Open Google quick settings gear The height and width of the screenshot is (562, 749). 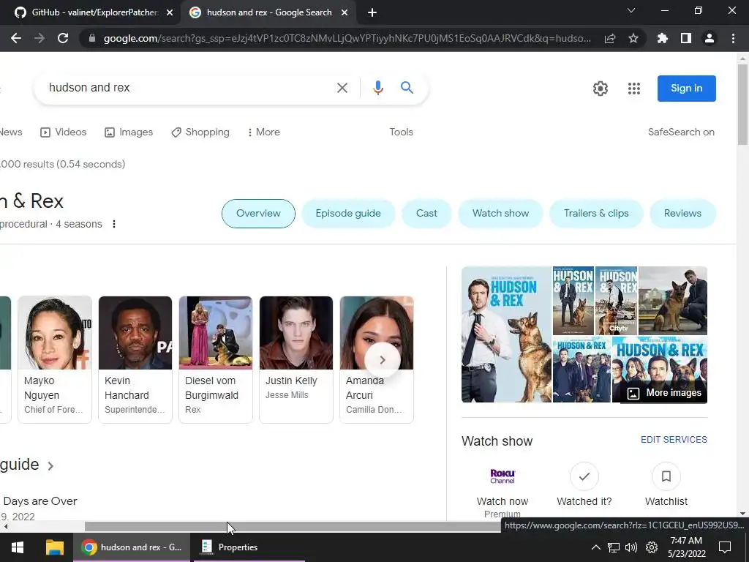click(x=601, y=89)
